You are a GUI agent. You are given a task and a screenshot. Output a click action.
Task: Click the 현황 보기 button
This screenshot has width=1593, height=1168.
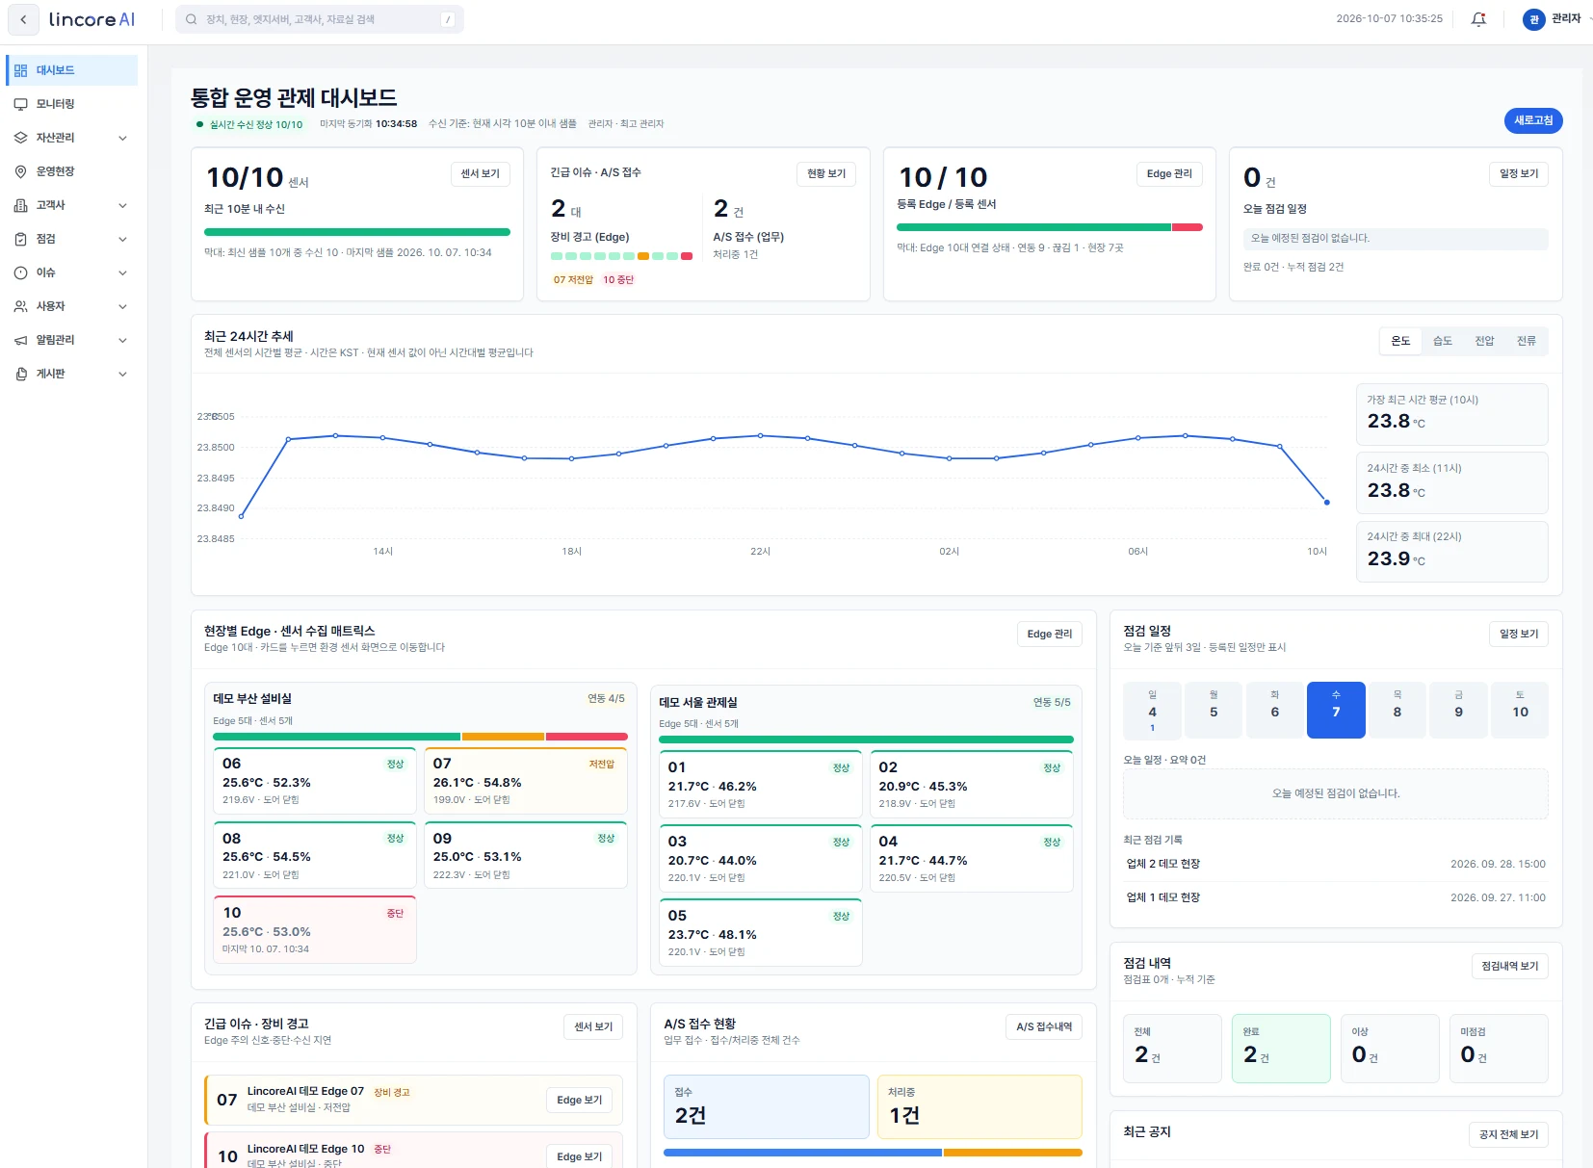pyautogui.click(x=826, y=173)
